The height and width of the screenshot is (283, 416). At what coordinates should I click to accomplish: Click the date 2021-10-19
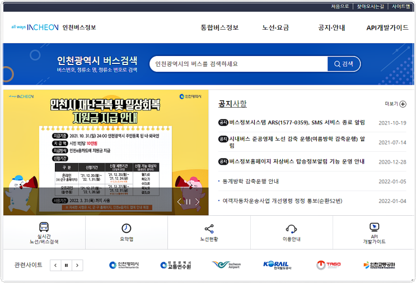(x=392, y=123)
